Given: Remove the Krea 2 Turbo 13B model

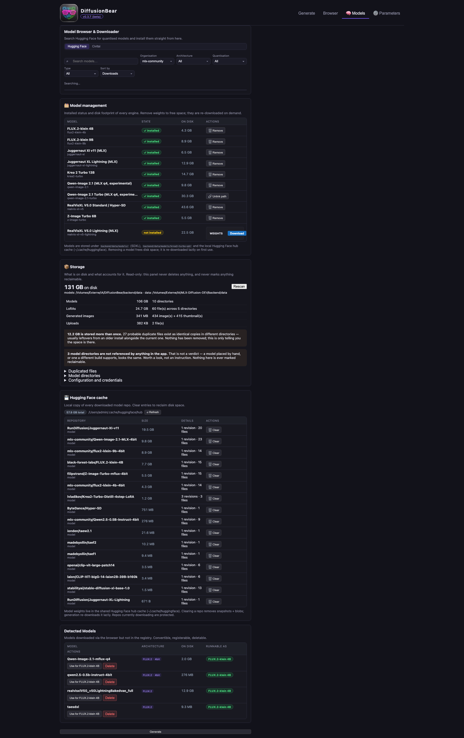Looking at the screenshot, I should pos(216,174).
